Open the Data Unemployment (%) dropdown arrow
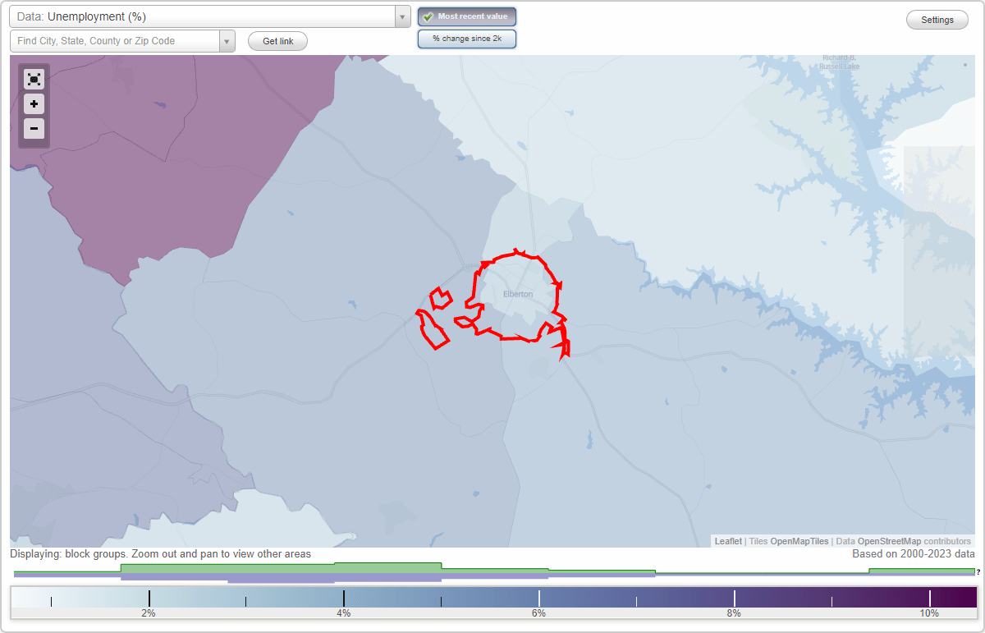The image size is (985, 633). [402, 16]
